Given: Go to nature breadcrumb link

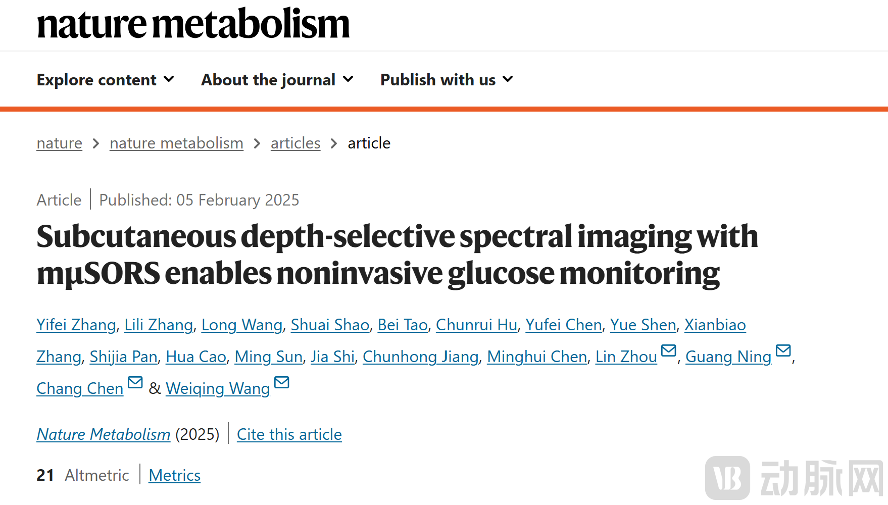Looking at the screenshot, I should click(x=59, y=143).
